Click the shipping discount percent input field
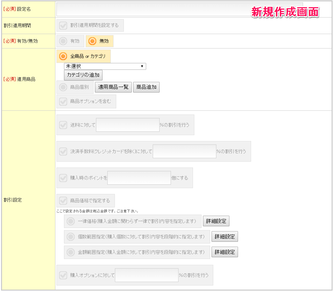 128,125
